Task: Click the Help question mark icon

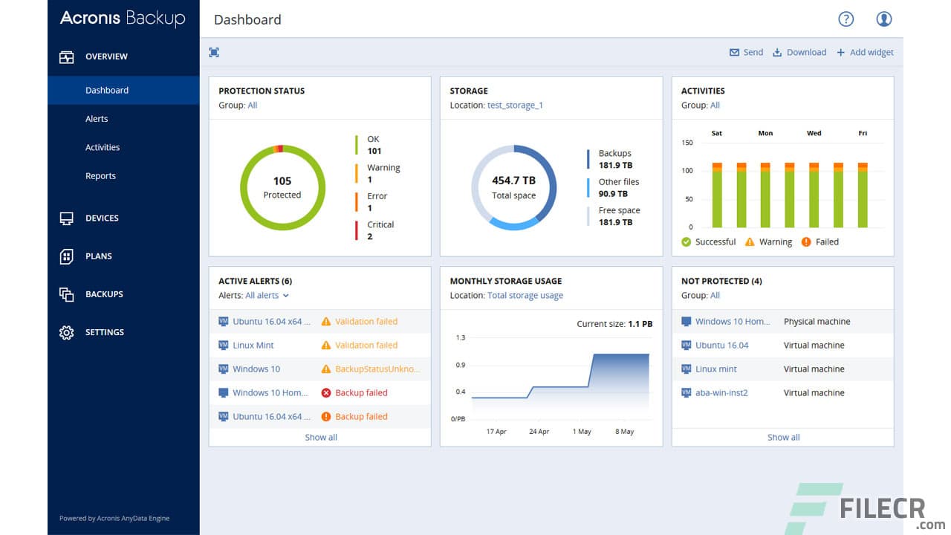Action: tap(845, 19)
